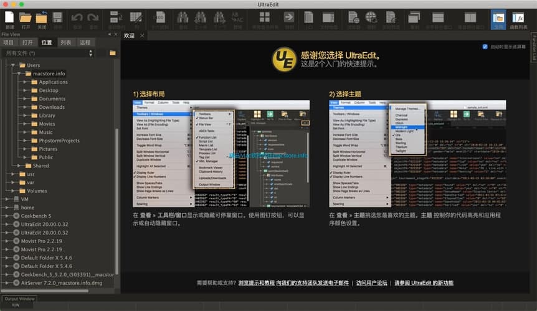Image resolution: width=537 pixels, height=311 pixels.
Task: Switch to the 项目 tab in File View
Action: (x=8, y=42)
